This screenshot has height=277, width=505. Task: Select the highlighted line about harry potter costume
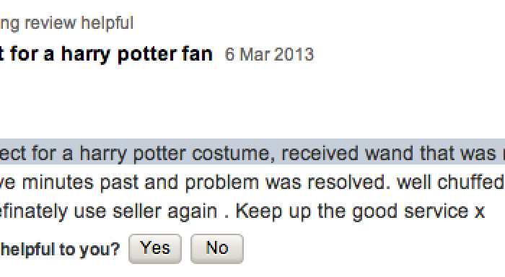[x=252, y=153]
